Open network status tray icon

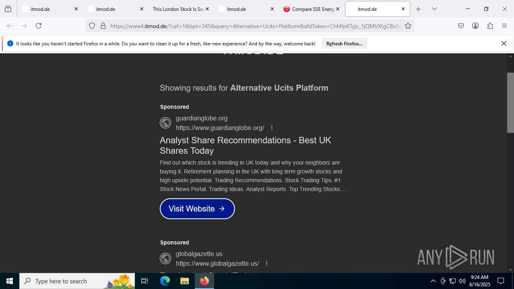tap(453, 281)
